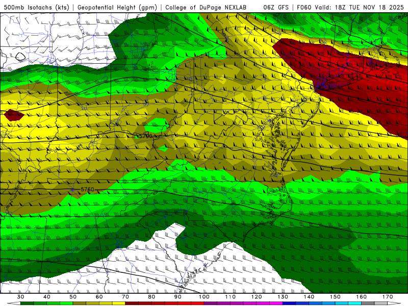
Task: Select the dark maroon swatch starting at 70
Action: coord(132,303)
